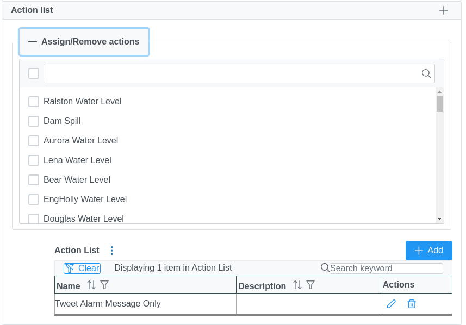This screenshot has width=466, height=325.
Task: Filter the Description column
Action: tap(310, 285)
